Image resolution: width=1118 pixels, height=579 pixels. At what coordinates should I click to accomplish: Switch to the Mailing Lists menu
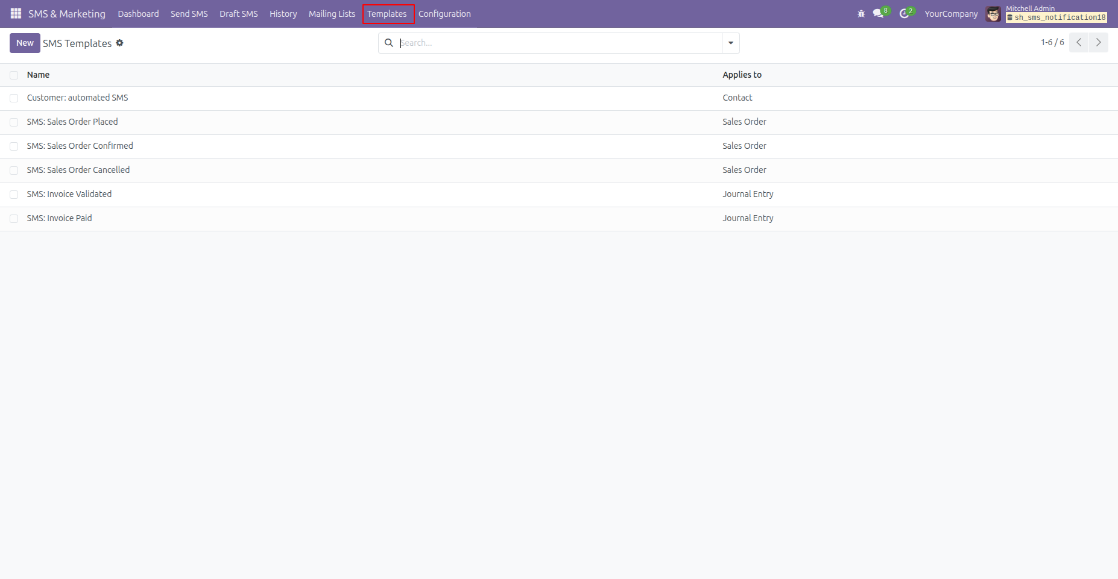[332, 13]
